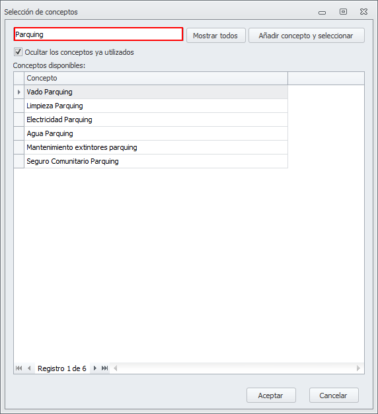Click Añadir concepto y seleccionar button
Image resolution: width=378 pixels, height=414 pixels.
pyautogui.click(x=307, y=36)
